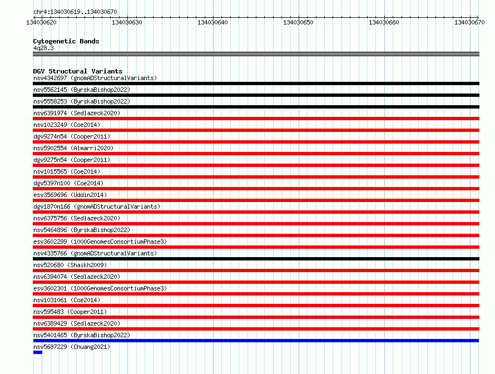Image resolution: width=495 pixels, height=374 pixels.
Task: Open variant nsv5401465 (ByrskaBishop2022)
Action: pos(82,335)
